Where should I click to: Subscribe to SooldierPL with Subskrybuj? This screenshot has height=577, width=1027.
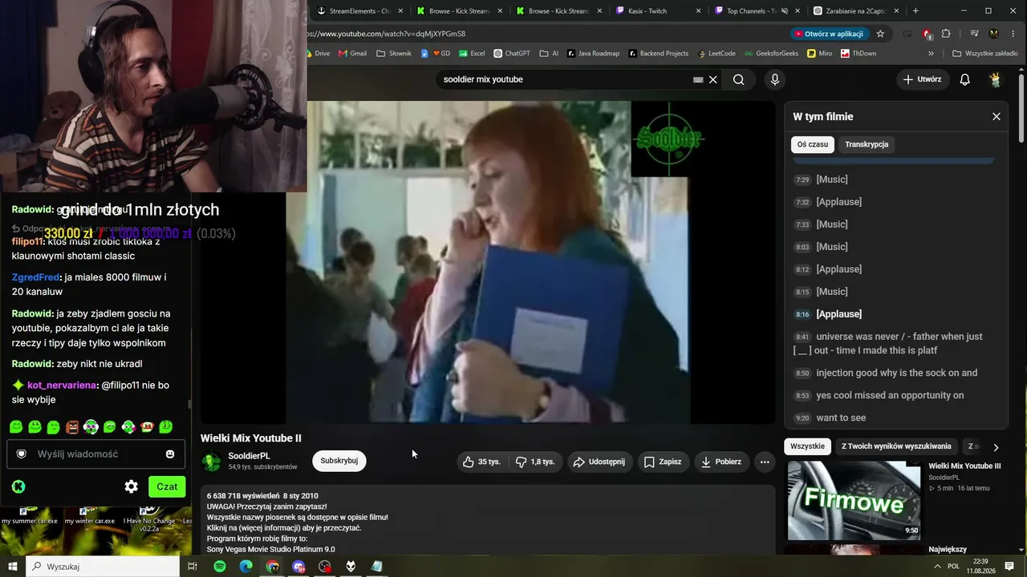339,461
